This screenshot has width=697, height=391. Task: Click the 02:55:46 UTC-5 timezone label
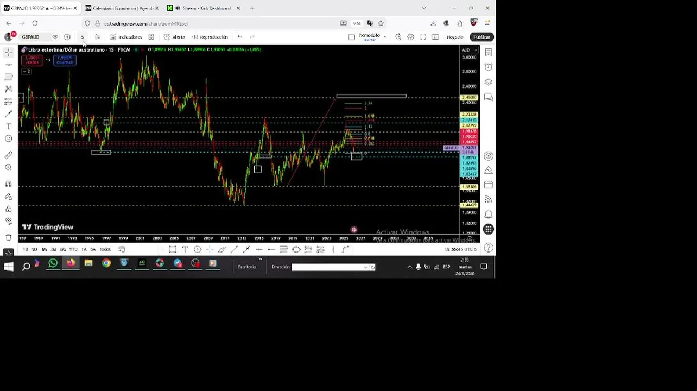(460, 249)
